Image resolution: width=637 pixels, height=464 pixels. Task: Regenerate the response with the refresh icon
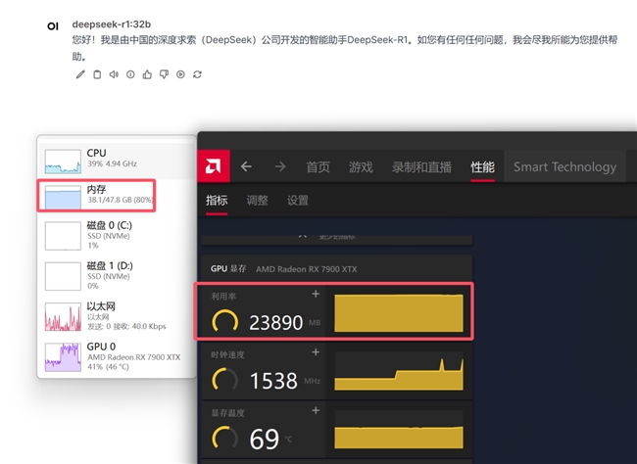click(x=197, y=74)
